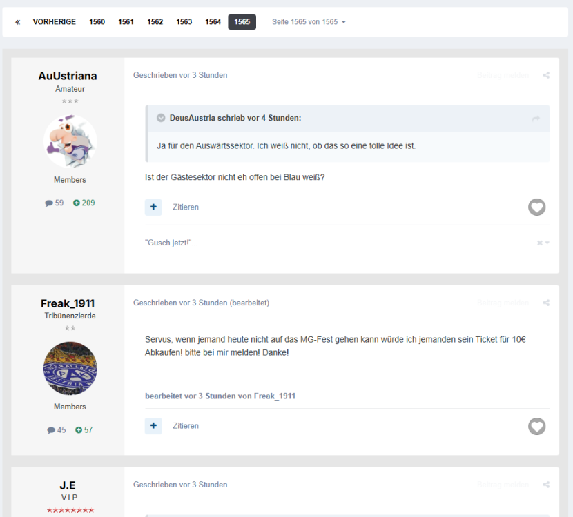The width and height of the screenshot is (573, 517).
Task: Go to first page using double-arrow icon
Action: pos(18,22)
